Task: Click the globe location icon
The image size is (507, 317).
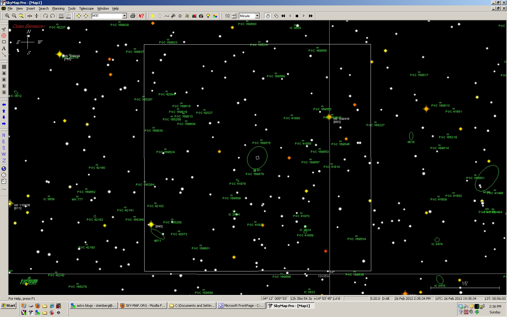Action: coord(4,168)
